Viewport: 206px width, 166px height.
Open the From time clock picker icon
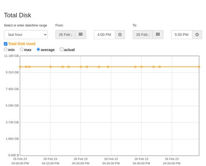coord(120,35)
